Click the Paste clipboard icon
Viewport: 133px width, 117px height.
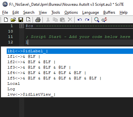pos(63,20)
